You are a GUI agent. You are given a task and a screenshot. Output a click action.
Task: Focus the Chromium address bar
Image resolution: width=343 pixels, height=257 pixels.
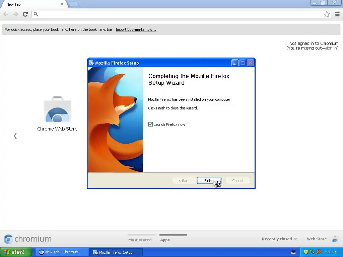coord(181,14)
